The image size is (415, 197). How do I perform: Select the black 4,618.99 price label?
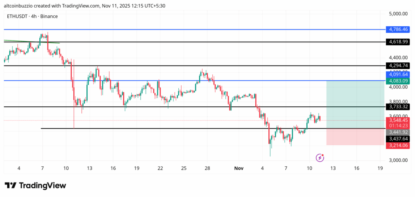pyautogui.click(x=398, y=42)
